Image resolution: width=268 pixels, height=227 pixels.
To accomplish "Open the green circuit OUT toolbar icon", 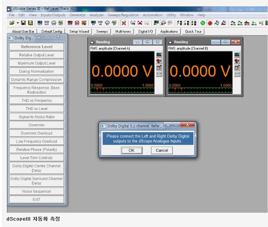I will pos(61,23).
